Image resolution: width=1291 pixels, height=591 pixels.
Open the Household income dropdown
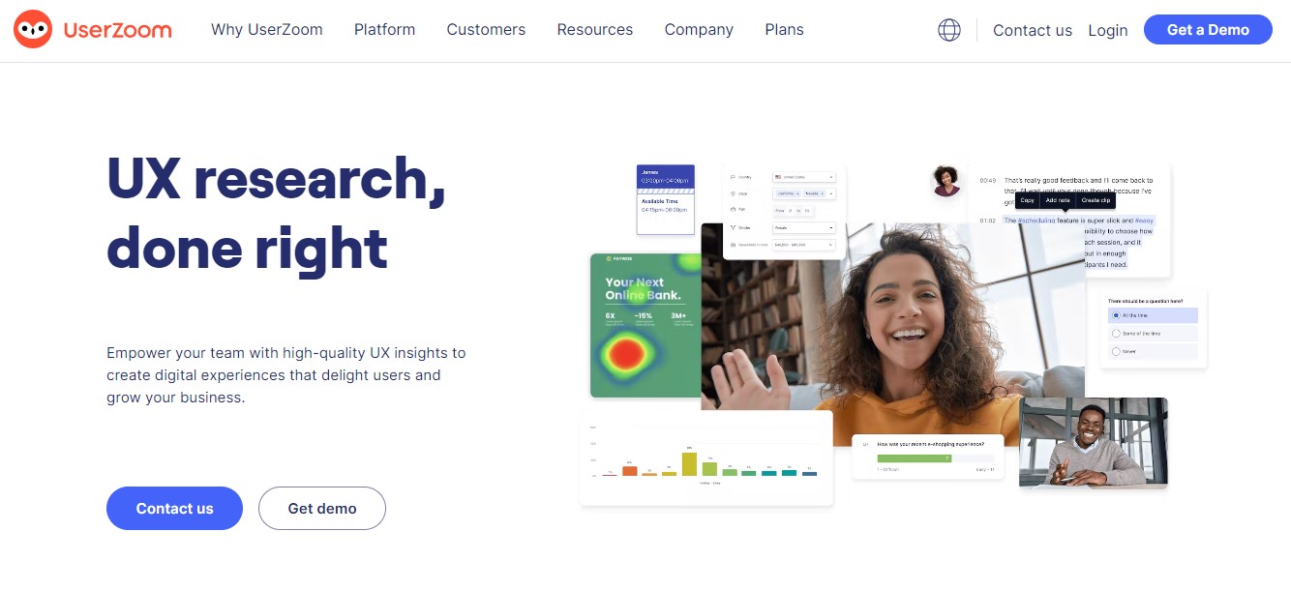803,245
